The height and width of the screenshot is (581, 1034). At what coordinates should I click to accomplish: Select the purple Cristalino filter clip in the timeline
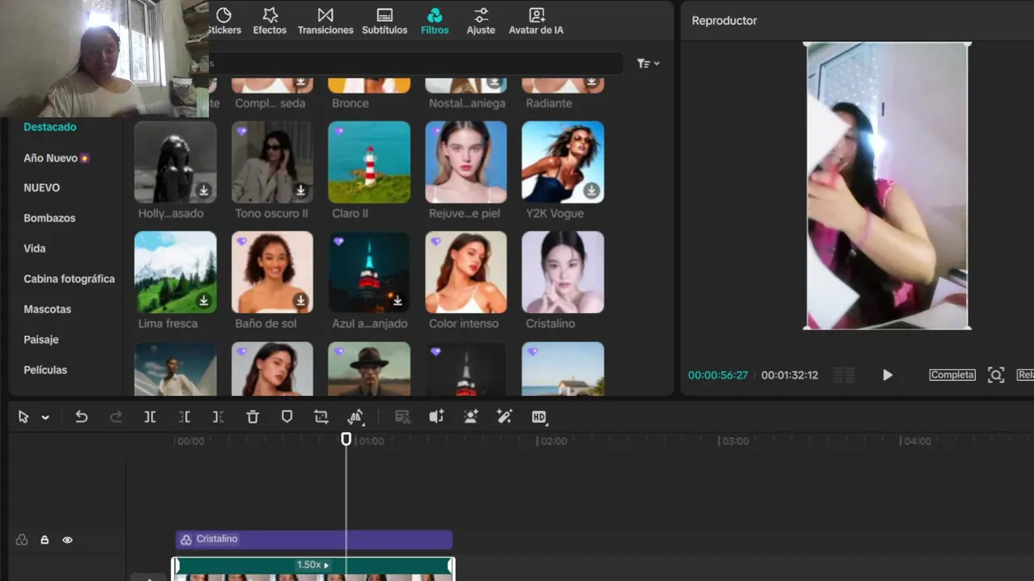[314, 539]
